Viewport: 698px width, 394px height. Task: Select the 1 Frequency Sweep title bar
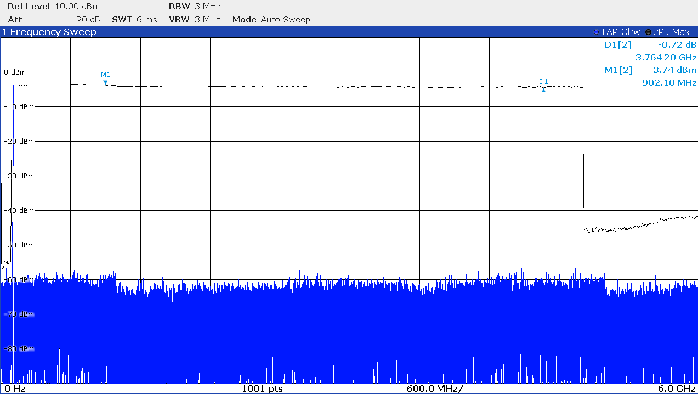pos(49,32)
